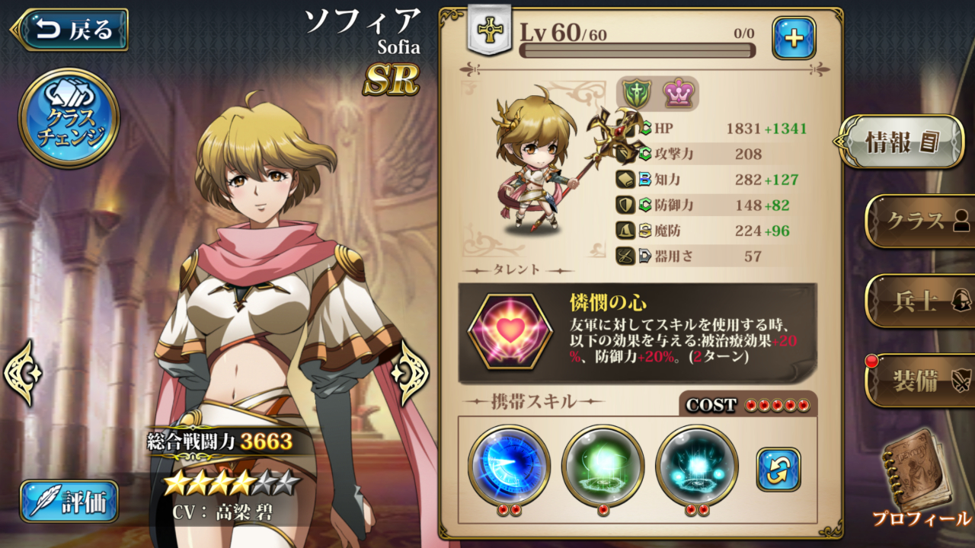Switch to the クラス class tab
975x548 pixels.
pos(920,221)
